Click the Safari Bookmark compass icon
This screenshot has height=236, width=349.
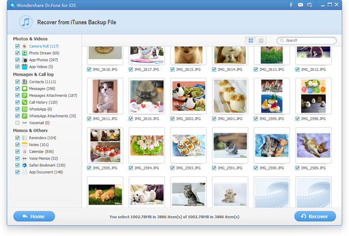pos(24,165)
